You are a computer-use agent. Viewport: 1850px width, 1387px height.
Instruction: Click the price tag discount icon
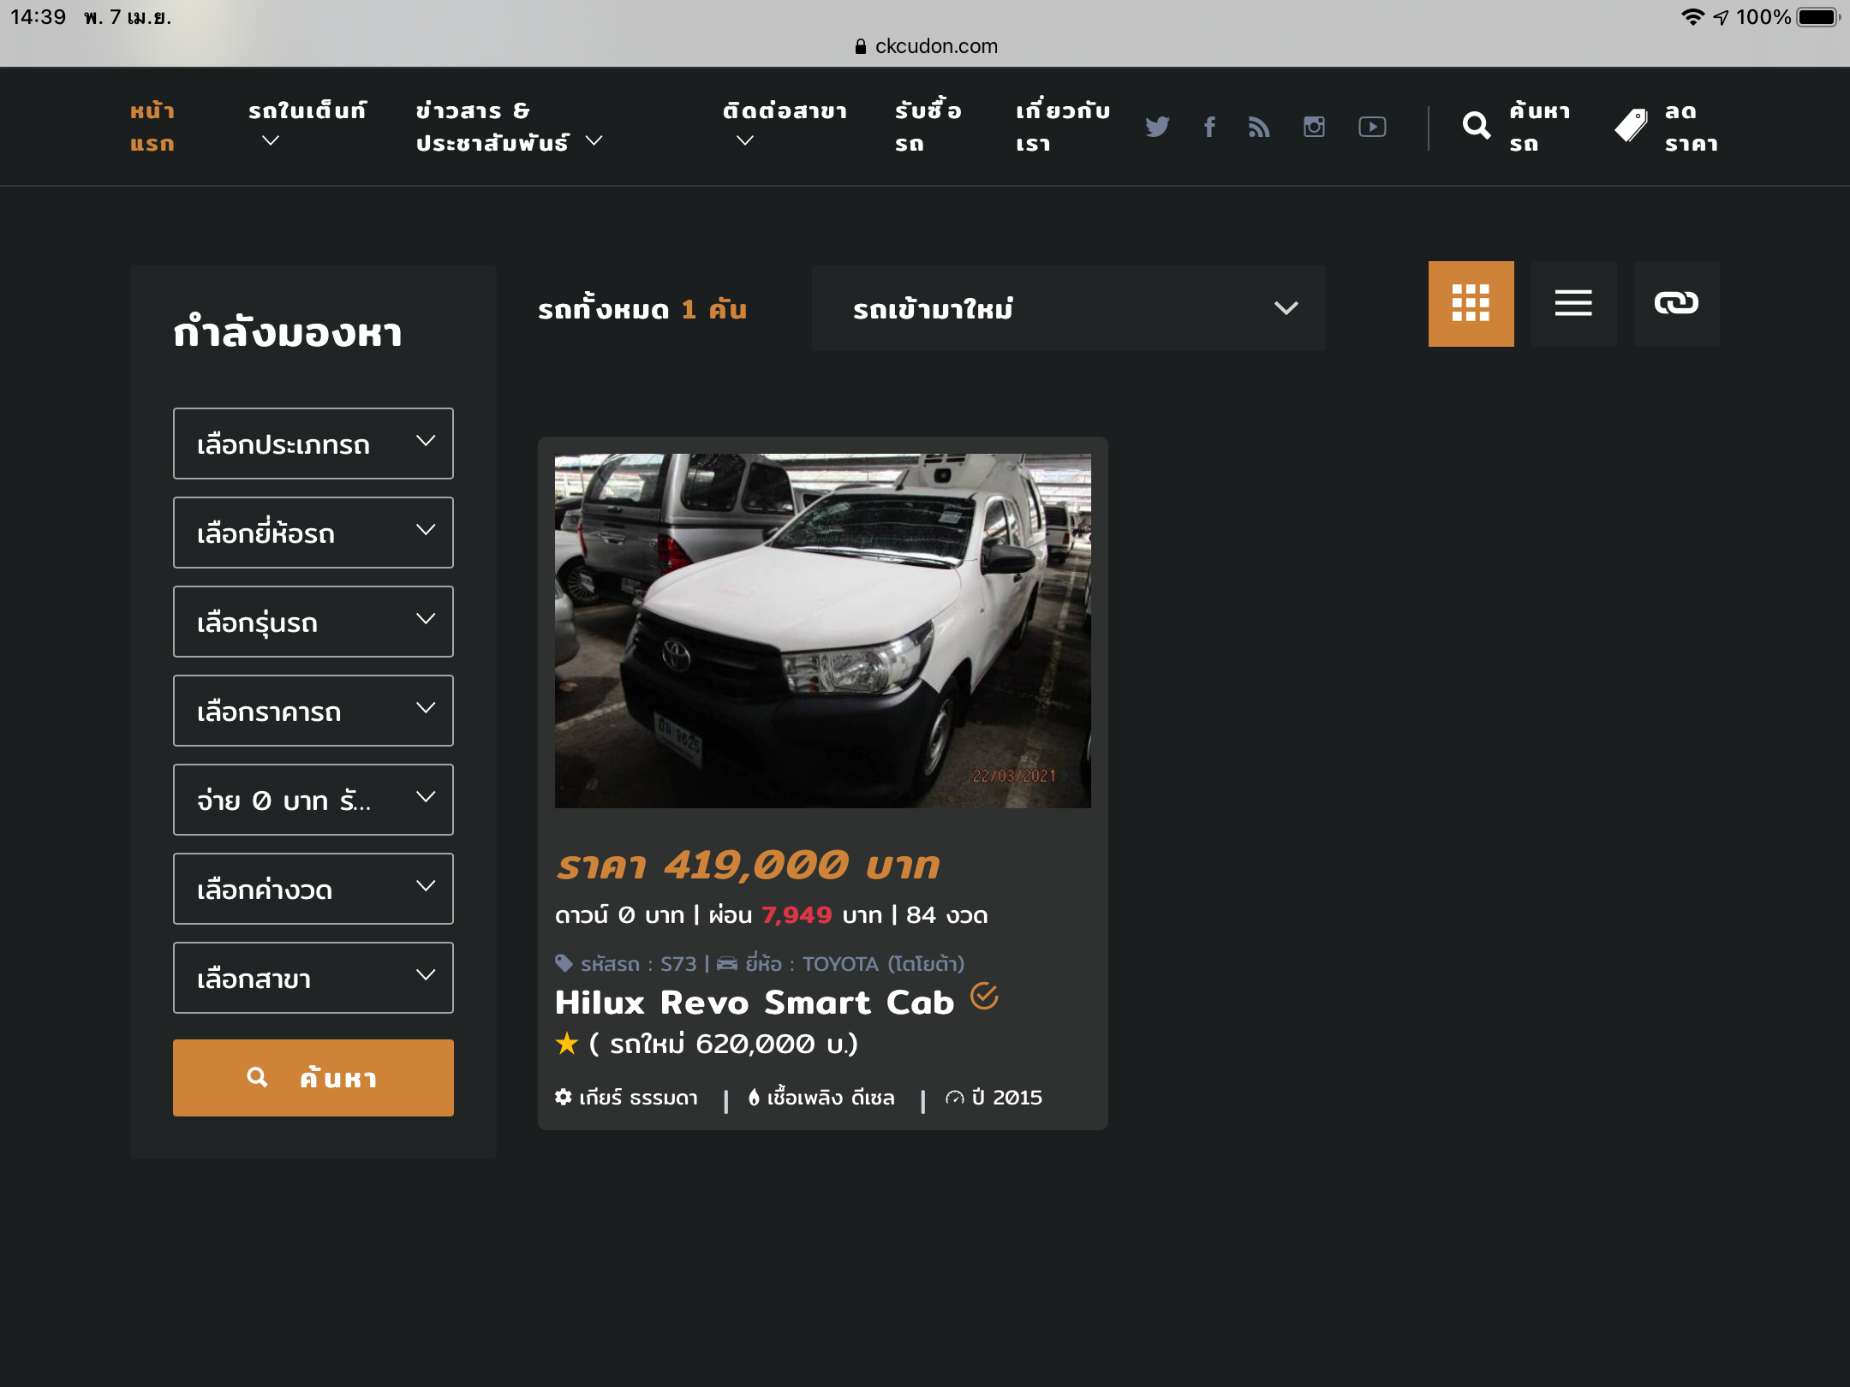[x=1631, y=126]
